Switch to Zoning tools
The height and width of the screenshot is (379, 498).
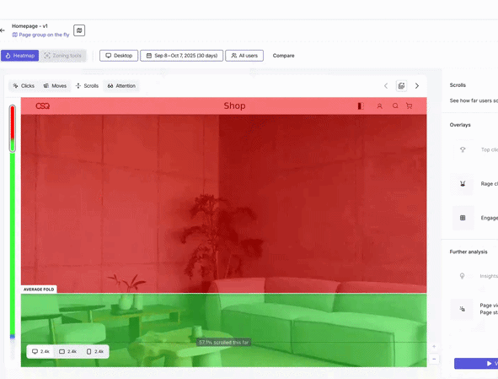coord(63,56)
